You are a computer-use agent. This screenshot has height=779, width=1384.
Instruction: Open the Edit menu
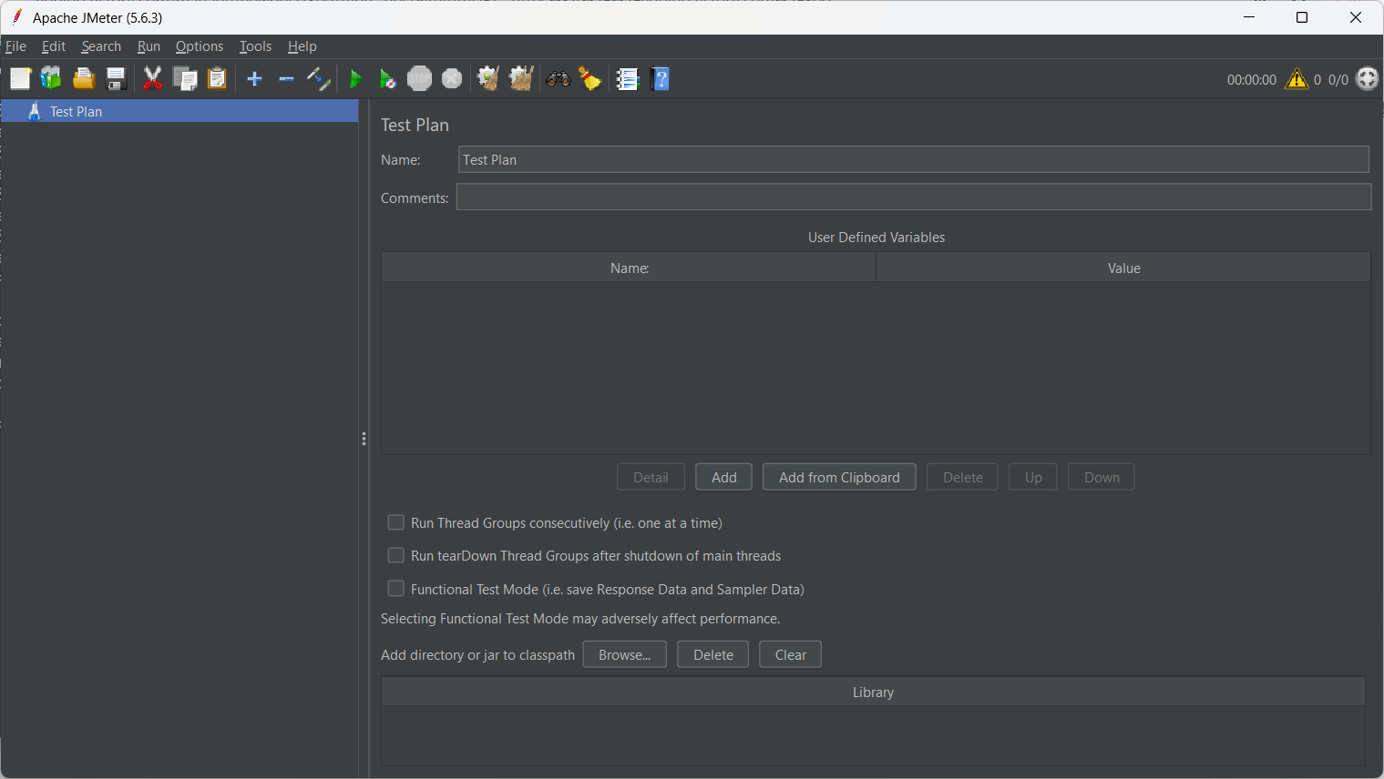point(54,46)
